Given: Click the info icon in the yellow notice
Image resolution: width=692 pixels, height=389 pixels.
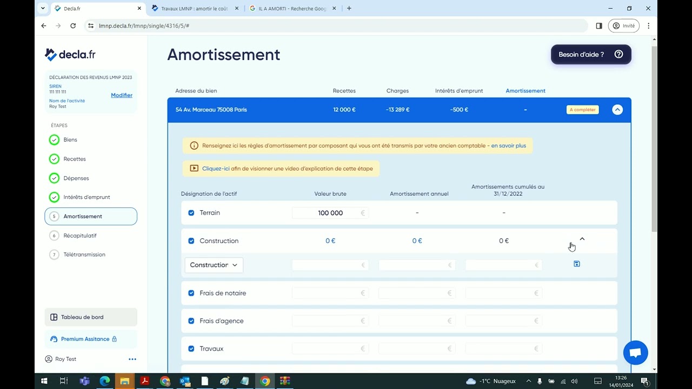Looking at the screenshot, I should click(x=194, y=145).
